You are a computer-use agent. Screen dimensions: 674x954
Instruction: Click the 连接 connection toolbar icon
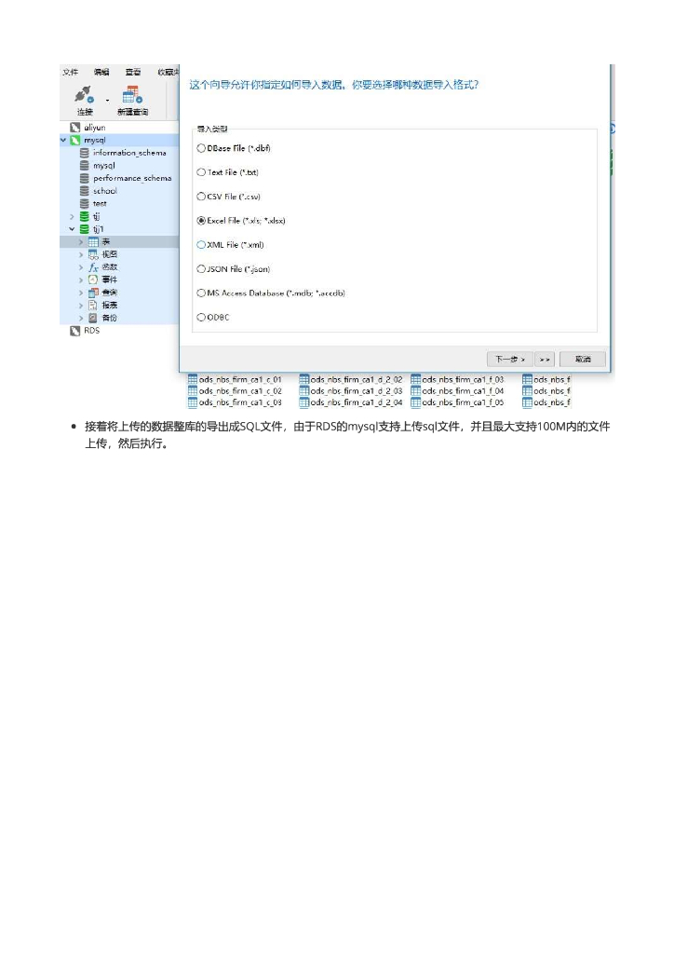tap(85, 94)
